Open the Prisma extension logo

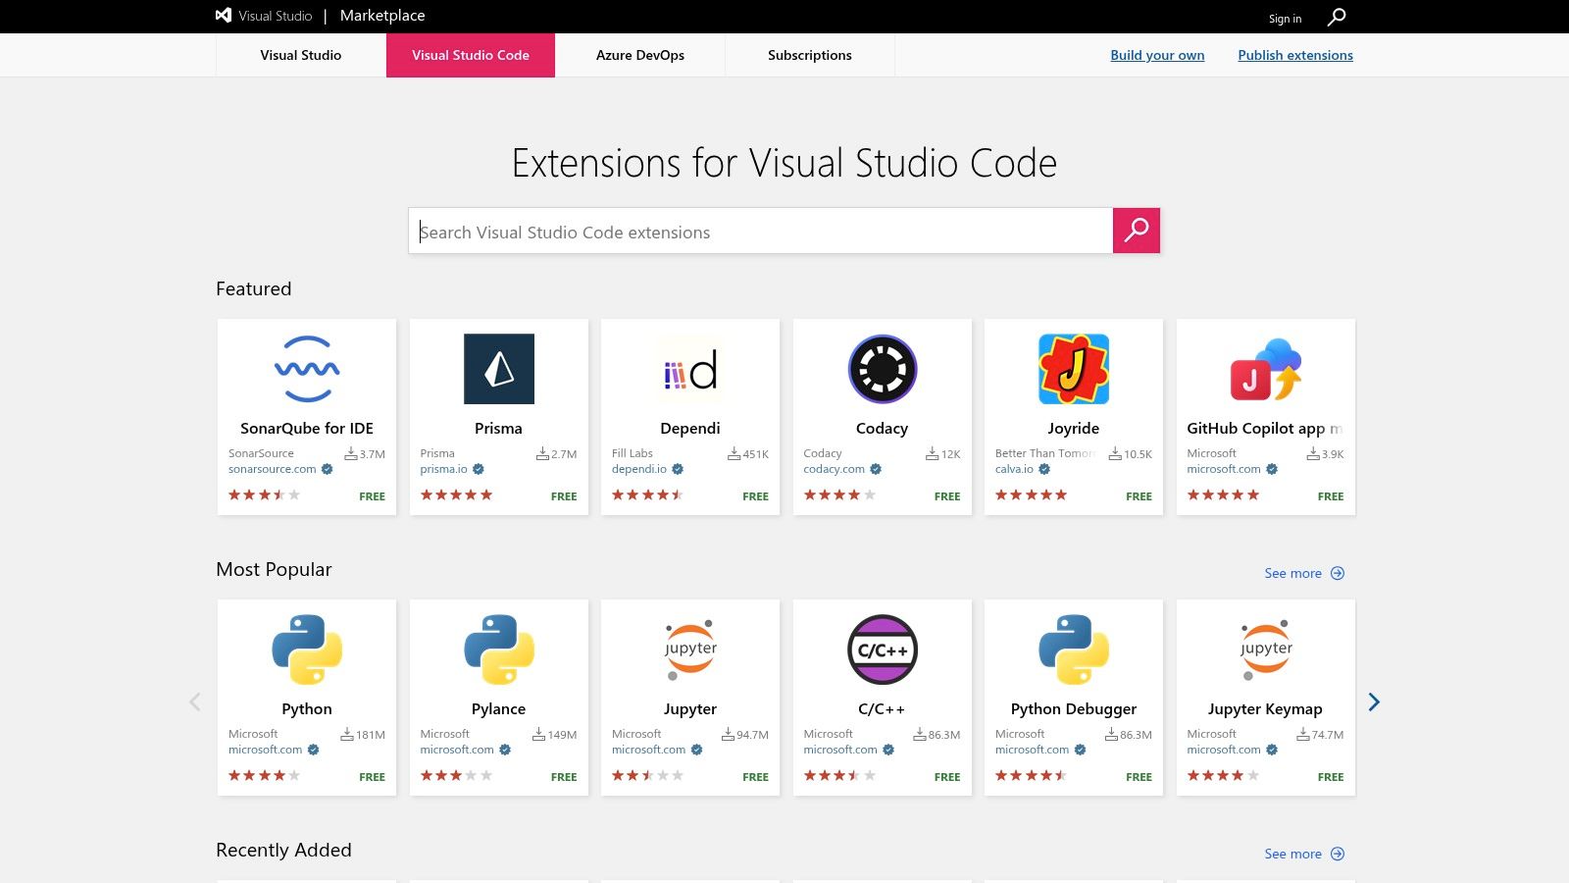(x=499, y=369)
